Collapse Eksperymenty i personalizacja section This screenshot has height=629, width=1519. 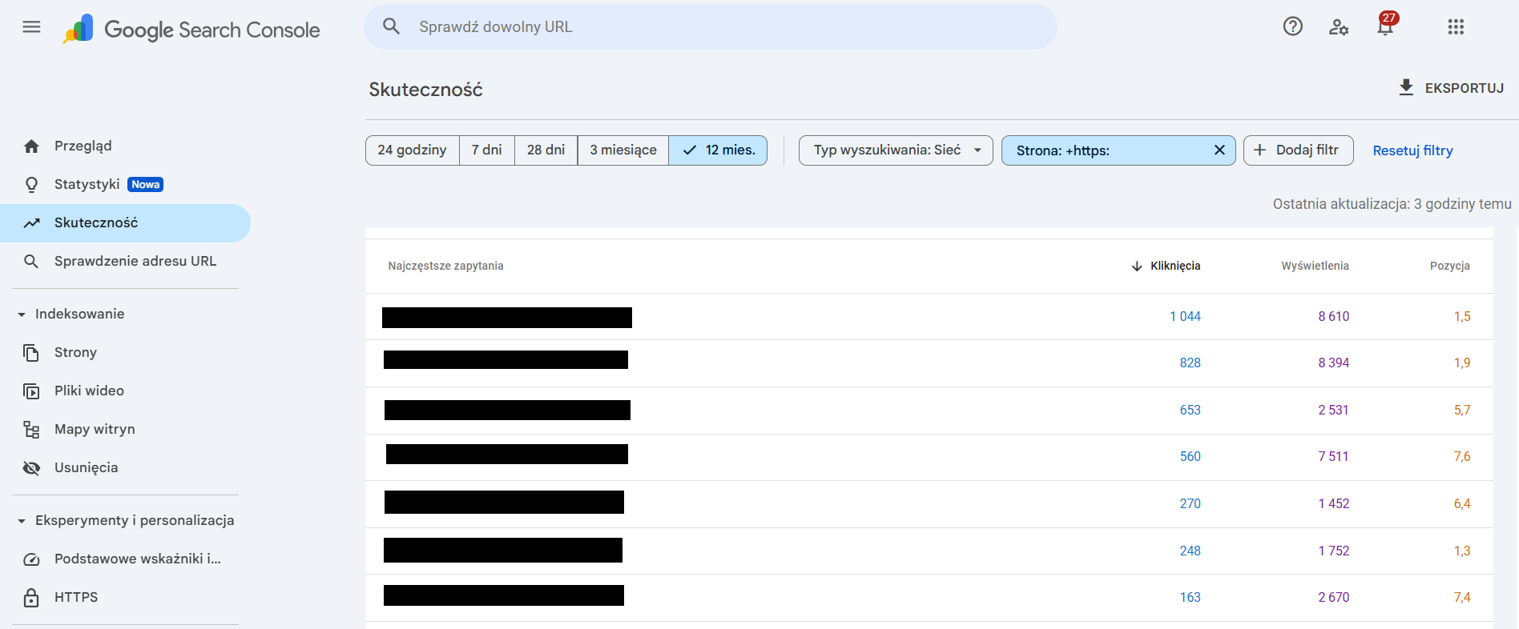(x=22, y=521)
